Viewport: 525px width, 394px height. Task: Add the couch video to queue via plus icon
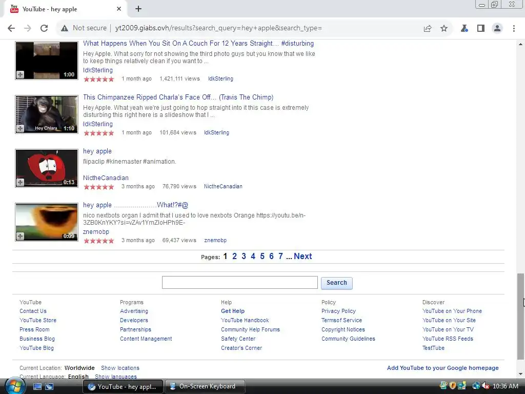[x=20, y=74]
